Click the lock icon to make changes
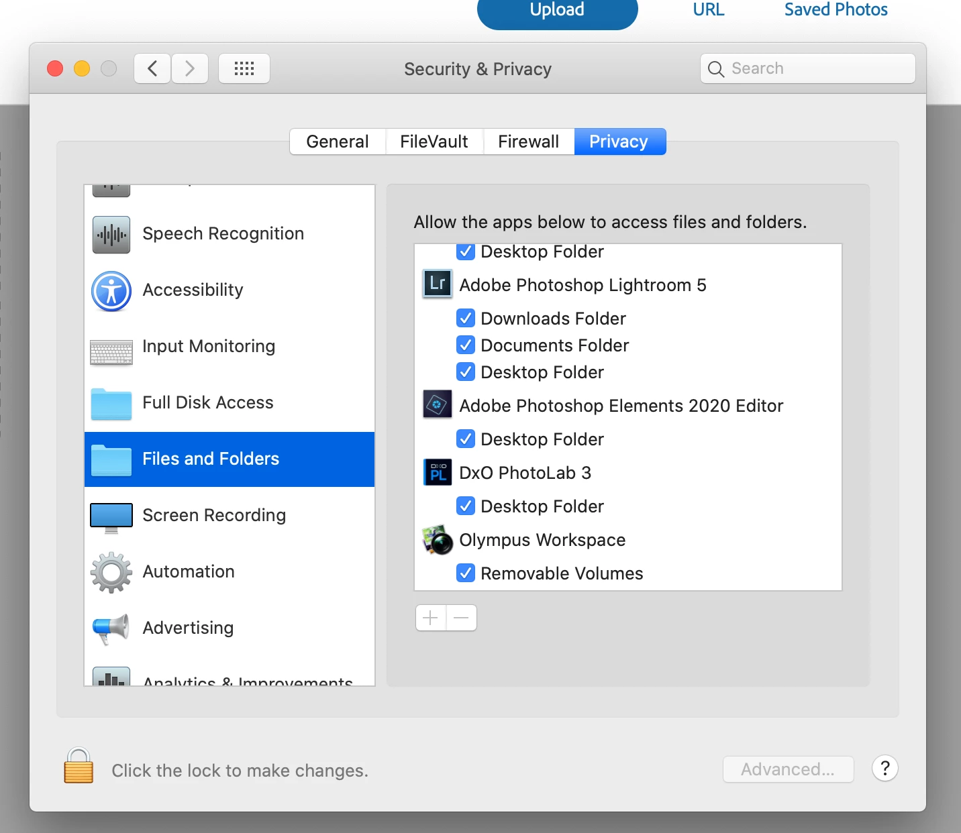This screenshot has width=961, height=833. pos(79,766)
